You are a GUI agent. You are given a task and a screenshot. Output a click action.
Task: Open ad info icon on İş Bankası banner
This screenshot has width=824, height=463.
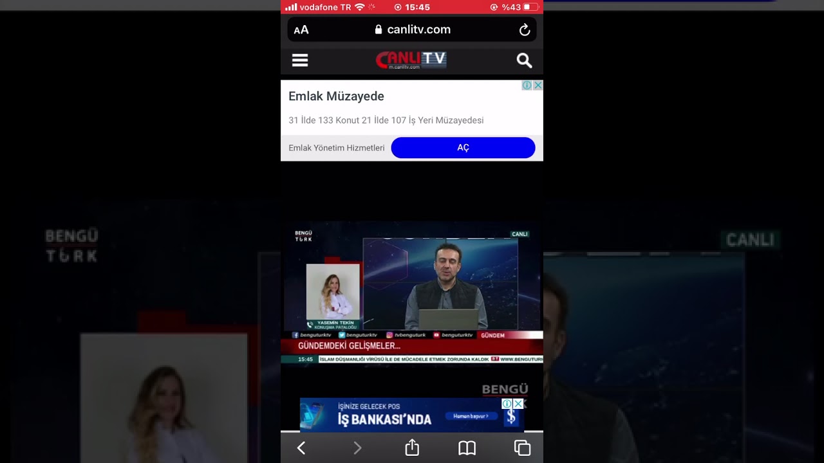click(x=507, y=404)
